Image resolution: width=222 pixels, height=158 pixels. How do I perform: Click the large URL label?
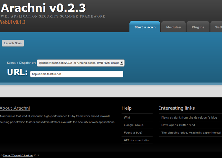(x=17, y=72)
